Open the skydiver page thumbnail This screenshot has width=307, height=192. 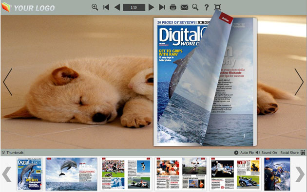tap(277, 174)
